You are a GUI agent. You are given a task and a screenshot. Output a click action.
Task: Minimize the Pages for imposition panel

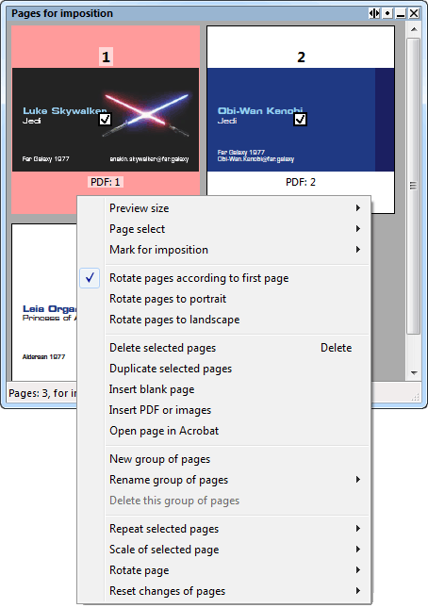401,13
